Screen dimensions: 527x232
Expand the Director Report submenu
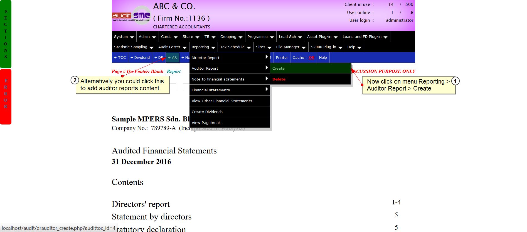click(x=230, y=58)
